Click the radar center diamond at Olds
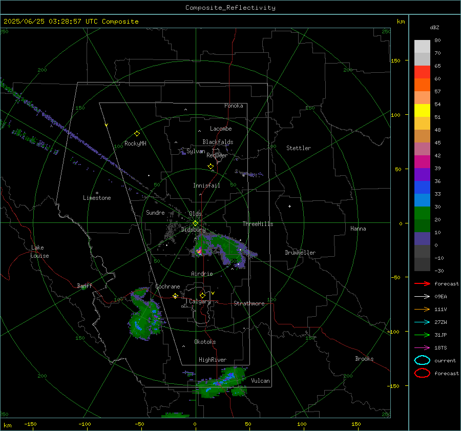This screenshot has height=431, width=461. [196, 223]
